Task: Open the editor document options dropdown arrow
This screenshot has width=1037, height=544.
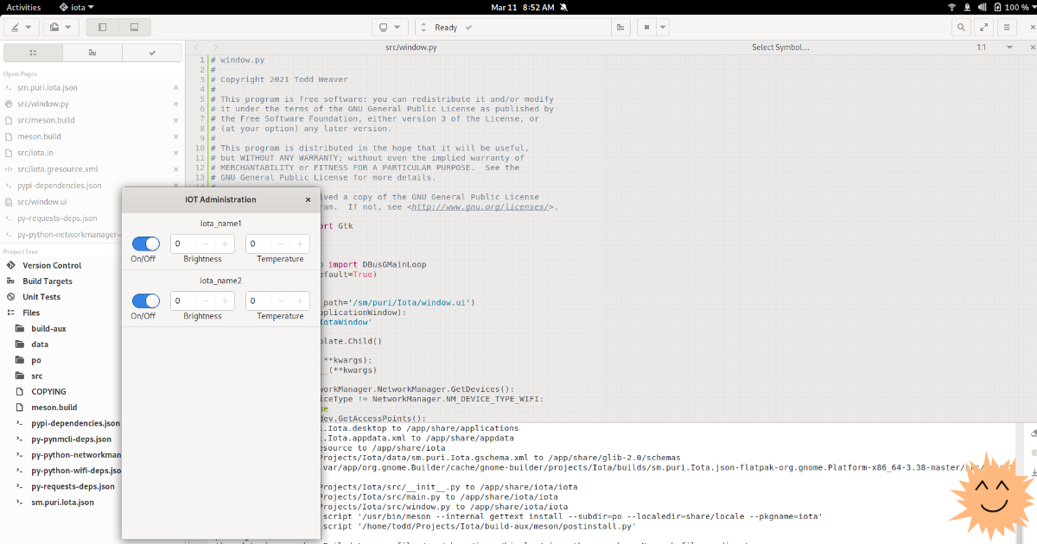Action: click(x=1008, y=47)
